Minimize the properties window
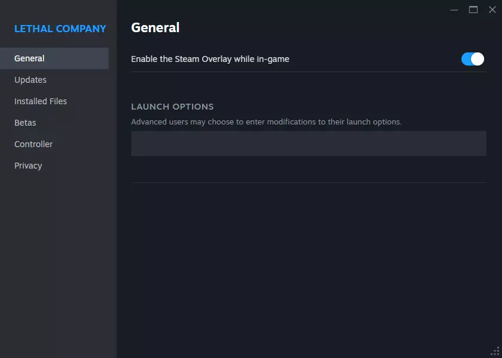The image size is (502, 358). point(454,10)
